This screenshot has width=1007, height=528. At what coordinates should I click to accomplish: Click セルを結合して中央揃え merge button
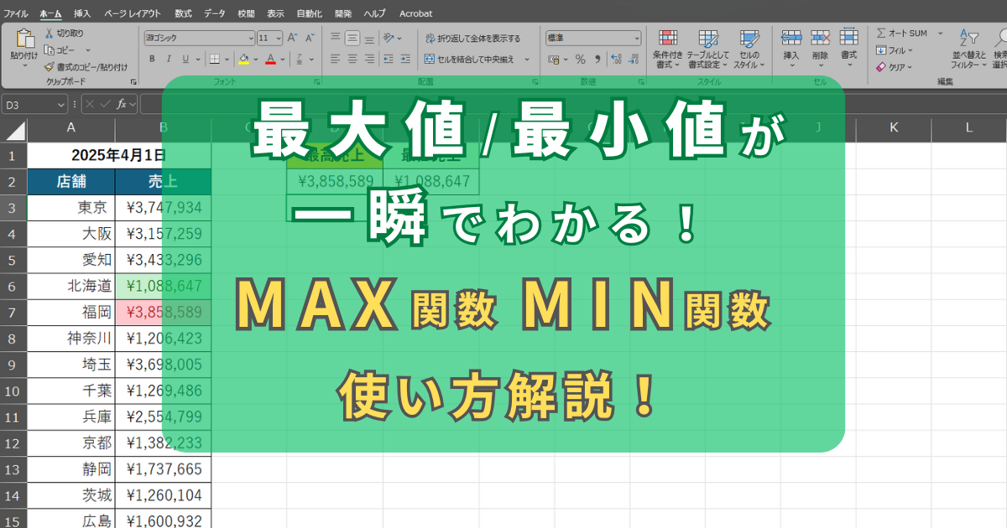click(472, 60)
